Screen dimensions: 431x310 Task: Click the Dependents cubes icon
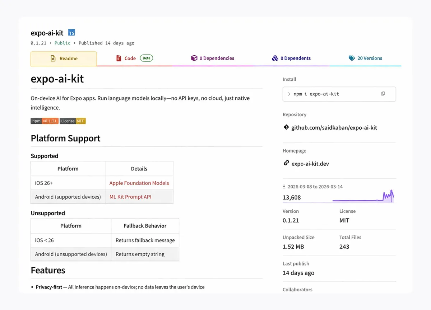275,58
